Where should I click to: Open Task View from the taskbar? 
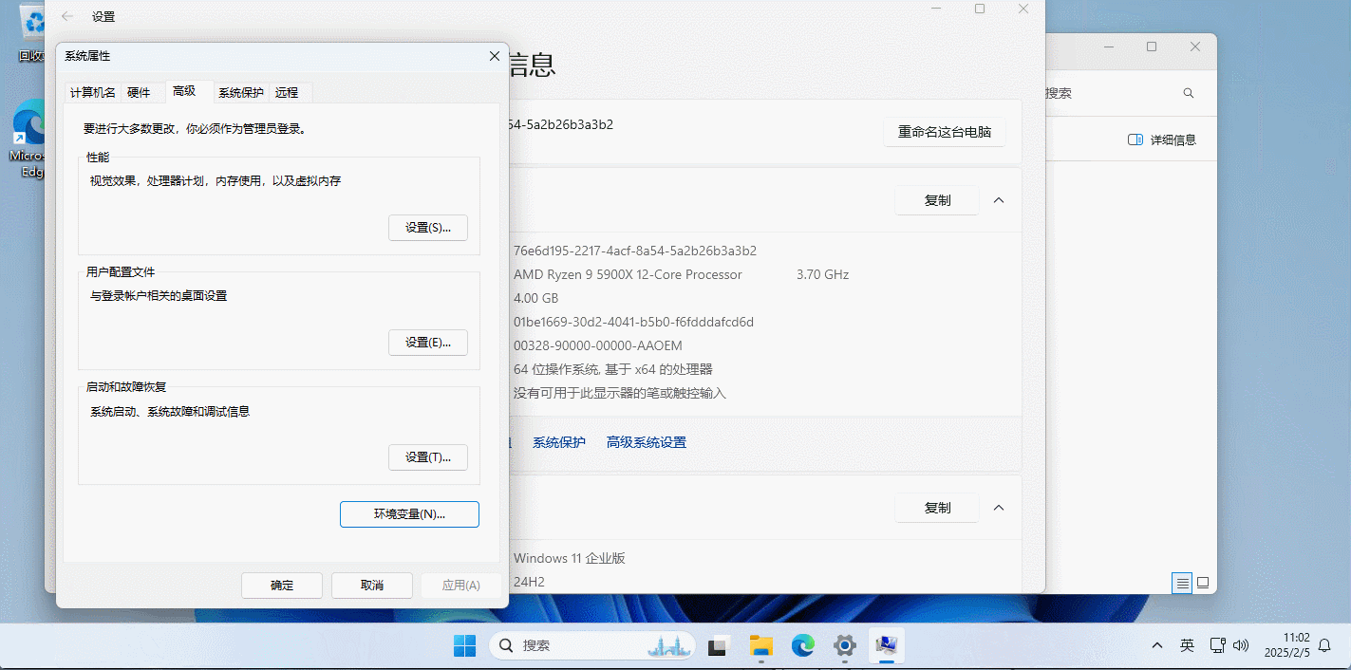719,646
